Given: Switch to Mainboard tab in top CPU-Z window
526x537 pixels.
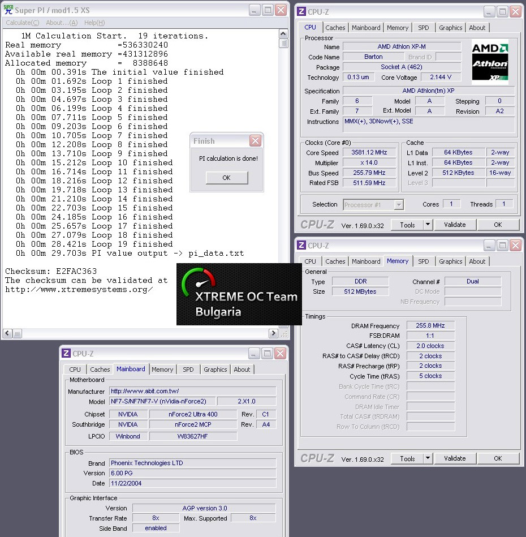Looking at the screenshot, I should point(366,28).
